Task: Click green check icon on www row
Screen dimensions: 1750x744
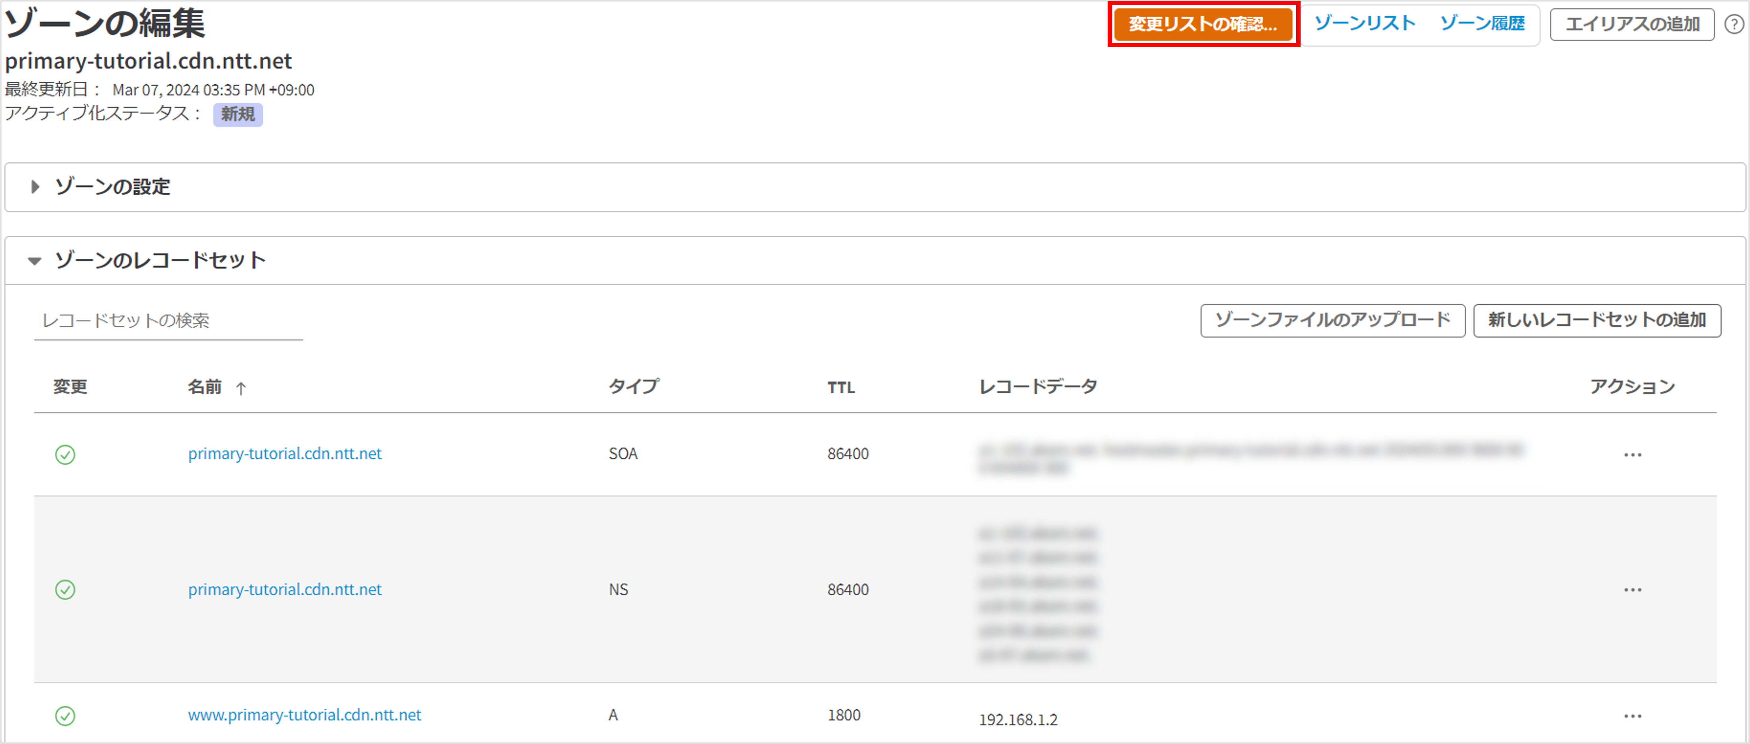Action: [65, 715]
